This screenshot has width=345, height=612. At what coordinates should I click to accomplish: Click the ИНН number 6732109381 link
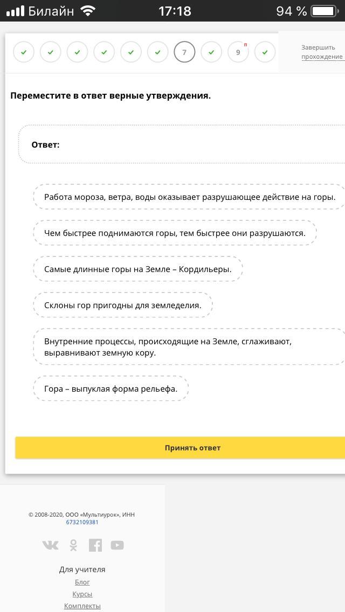tap(82, 522)
